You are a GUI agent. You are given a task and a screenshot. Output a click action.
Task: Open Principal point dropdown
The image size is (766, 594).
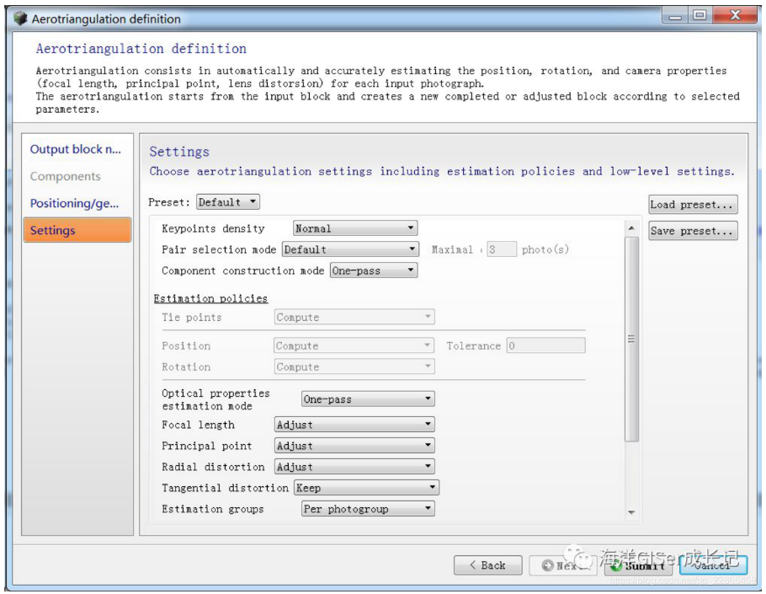point(354,446)
